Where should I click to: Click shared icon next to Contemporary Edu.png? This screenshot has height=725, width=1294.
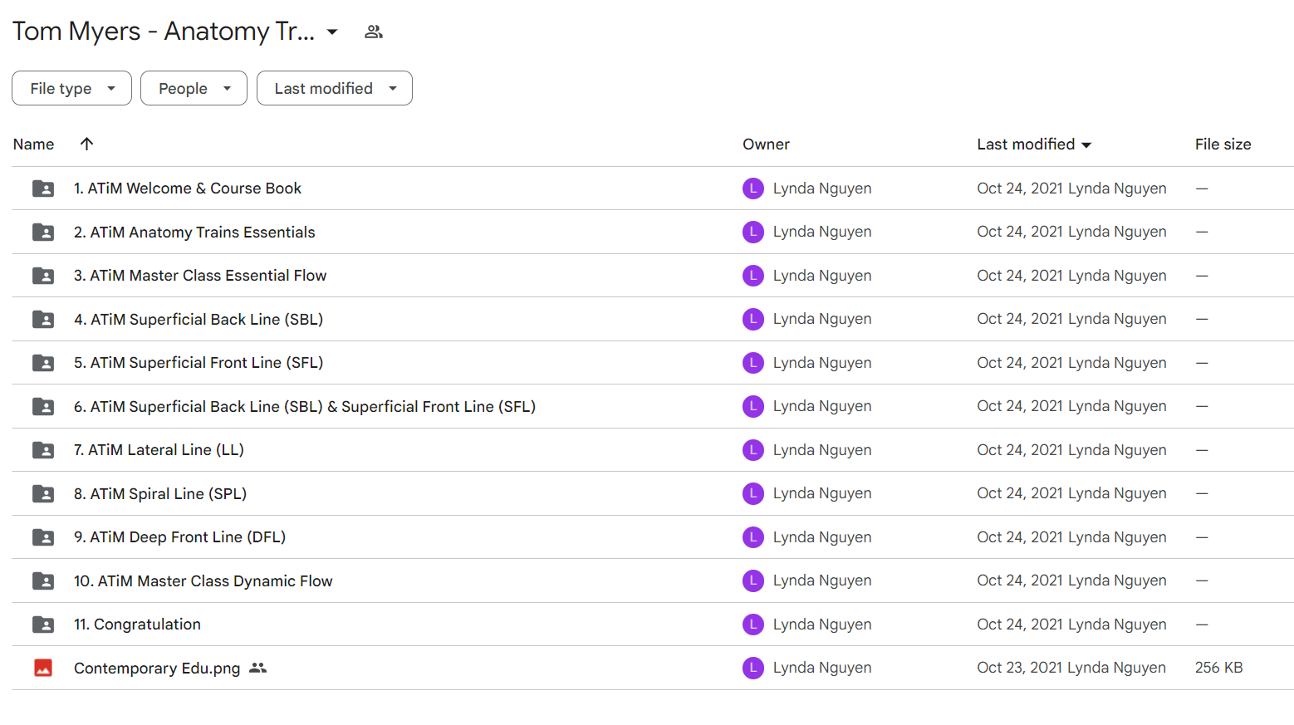[258, 668]
